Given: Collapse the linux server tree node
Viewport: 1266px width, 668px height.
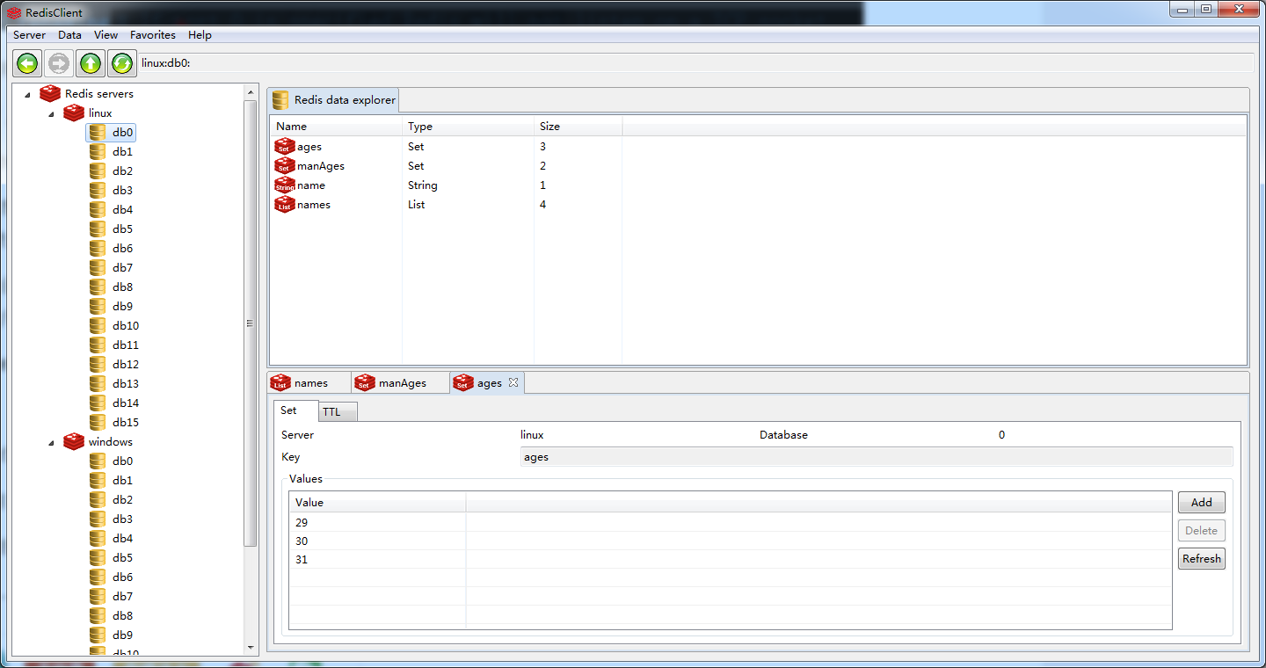Looking at the screenshot, I should (51, 113).
